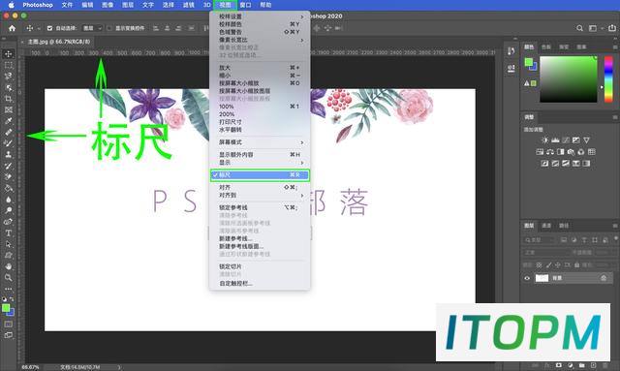Screen dimensions: 620x371
Task: Choose 按屏幕大小缩放 in the View menu
Action: tap(260, 83)
